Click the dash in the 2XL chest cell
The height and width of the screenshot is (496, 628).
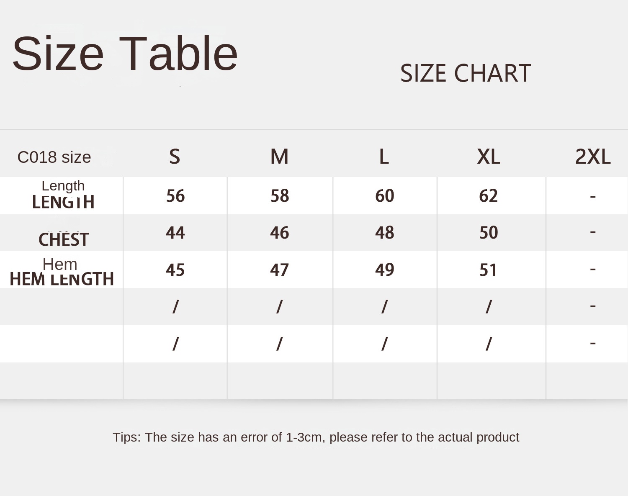592,231
